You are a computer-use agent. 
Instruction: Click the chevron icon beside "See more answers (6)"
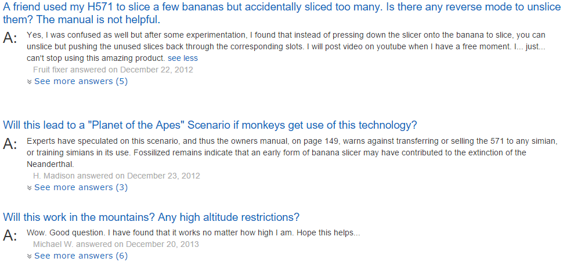(x=30, y=256)
